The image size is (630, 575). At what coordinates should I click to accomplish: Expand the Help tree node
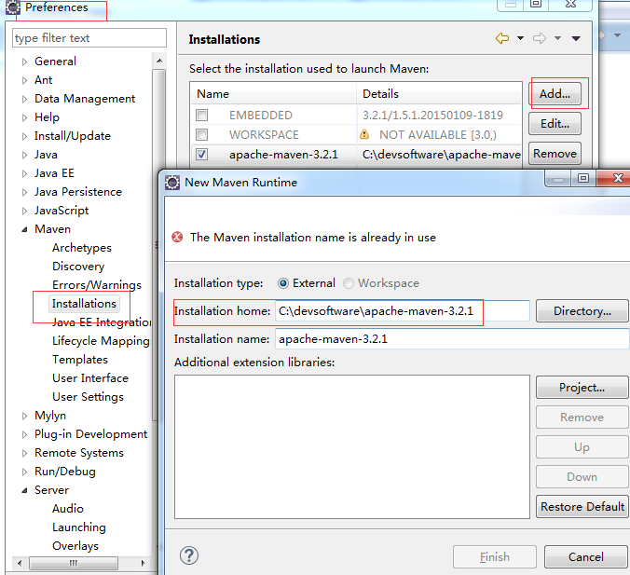(24, 117)
